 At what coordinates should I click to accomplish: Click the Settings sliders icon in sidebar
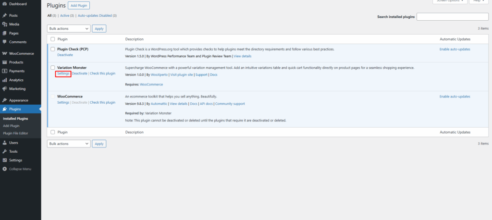coord(5,160)
